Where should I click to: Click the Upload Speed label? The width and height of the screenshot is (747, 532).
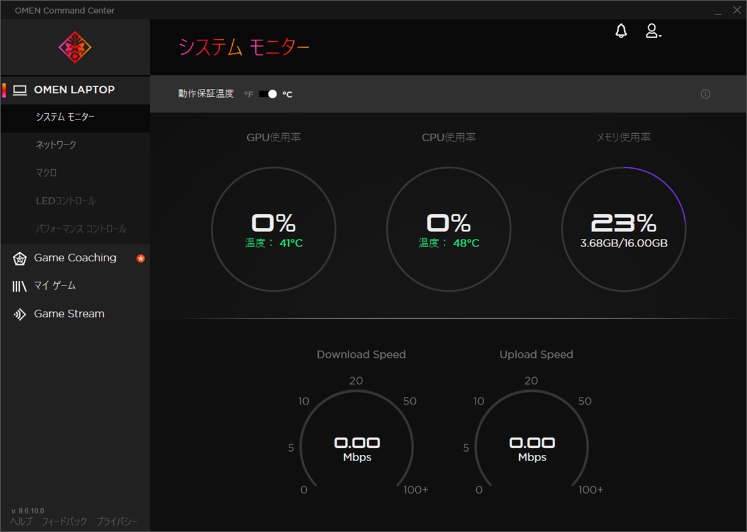(x=536, y=355)
